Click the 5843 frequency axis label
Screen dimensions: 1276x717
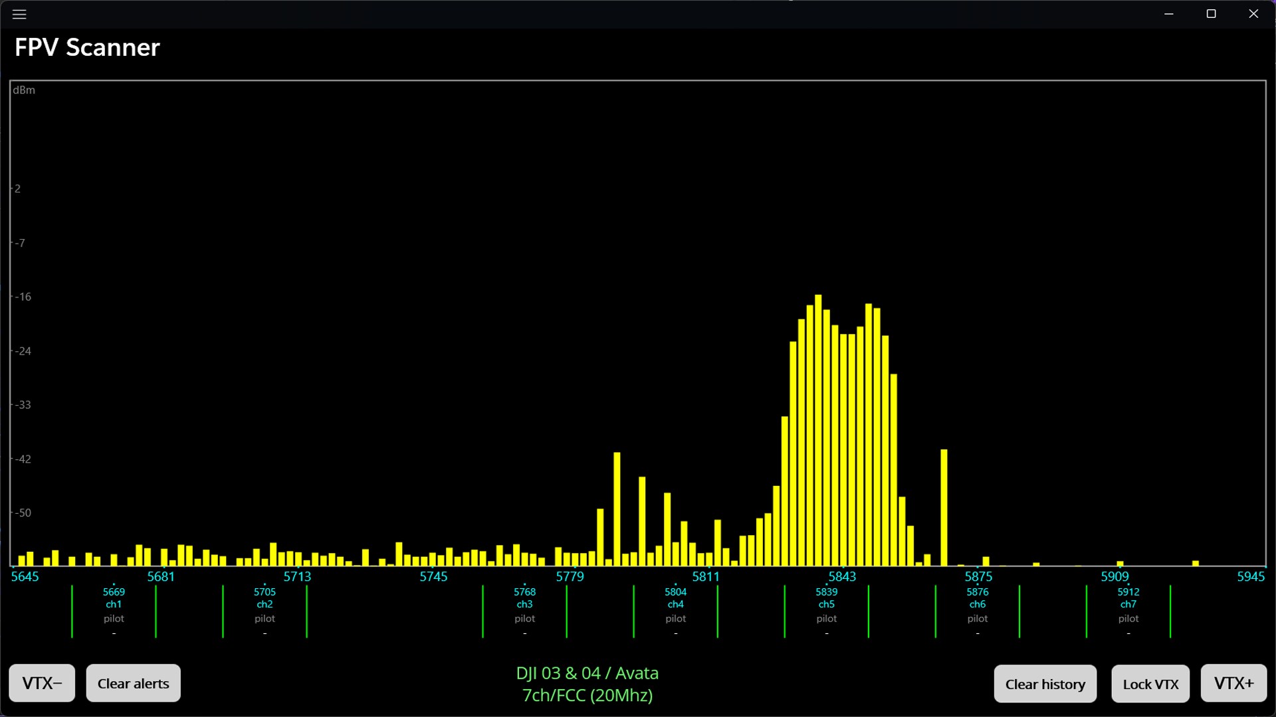pos(842,576)
